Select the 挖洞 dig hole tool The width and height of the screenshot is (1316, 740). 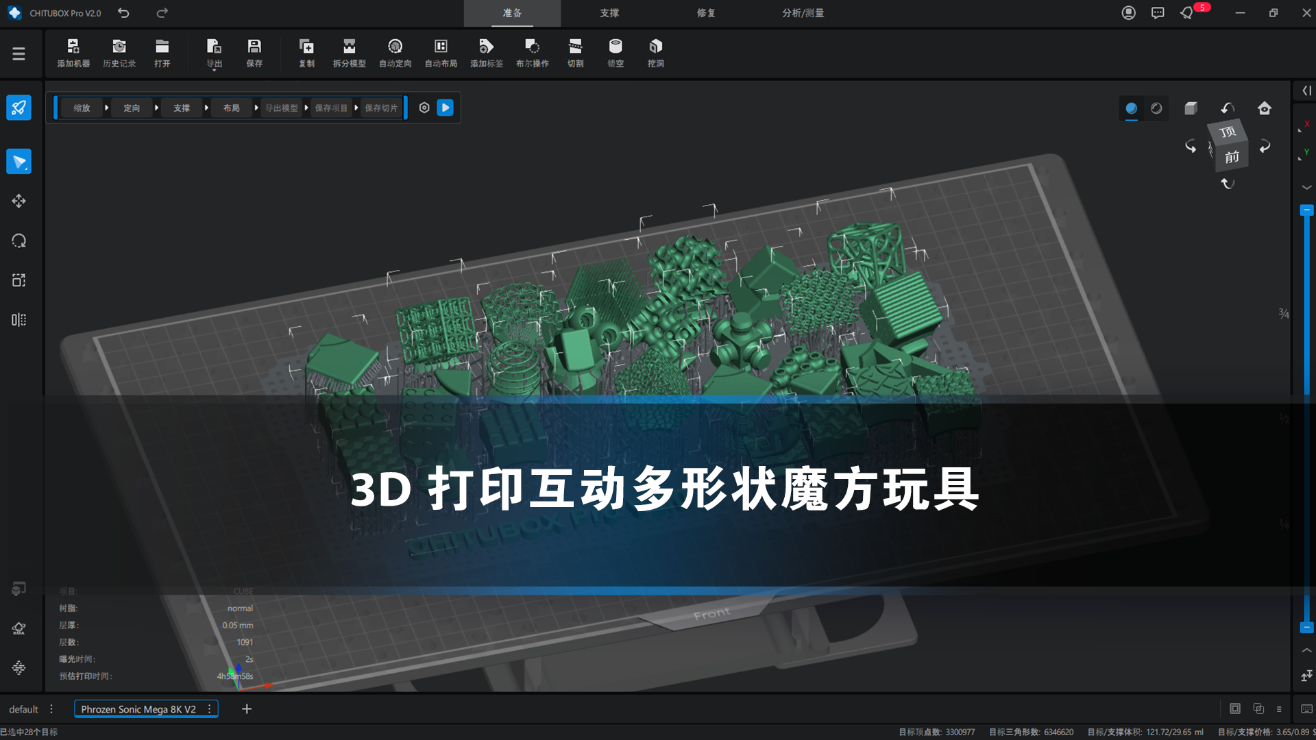pyautogui.click(x=656, y=53)
